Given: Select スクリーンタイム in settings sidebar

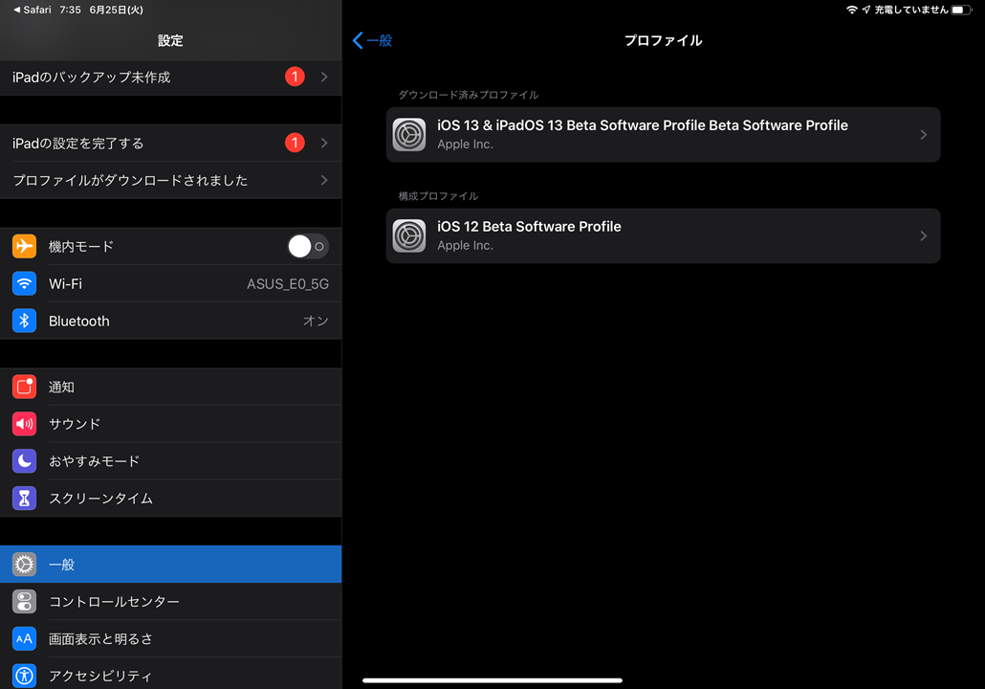Looking at the screenshot, I should tap(171, 498).
